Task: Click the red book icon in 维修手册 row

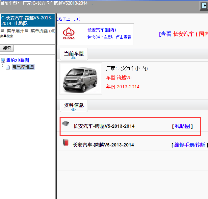Action: pos(66,142)
